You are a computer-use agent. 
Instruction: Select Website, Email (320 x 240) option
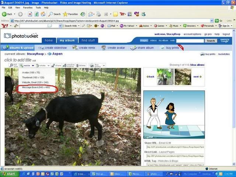coord(35,82)
